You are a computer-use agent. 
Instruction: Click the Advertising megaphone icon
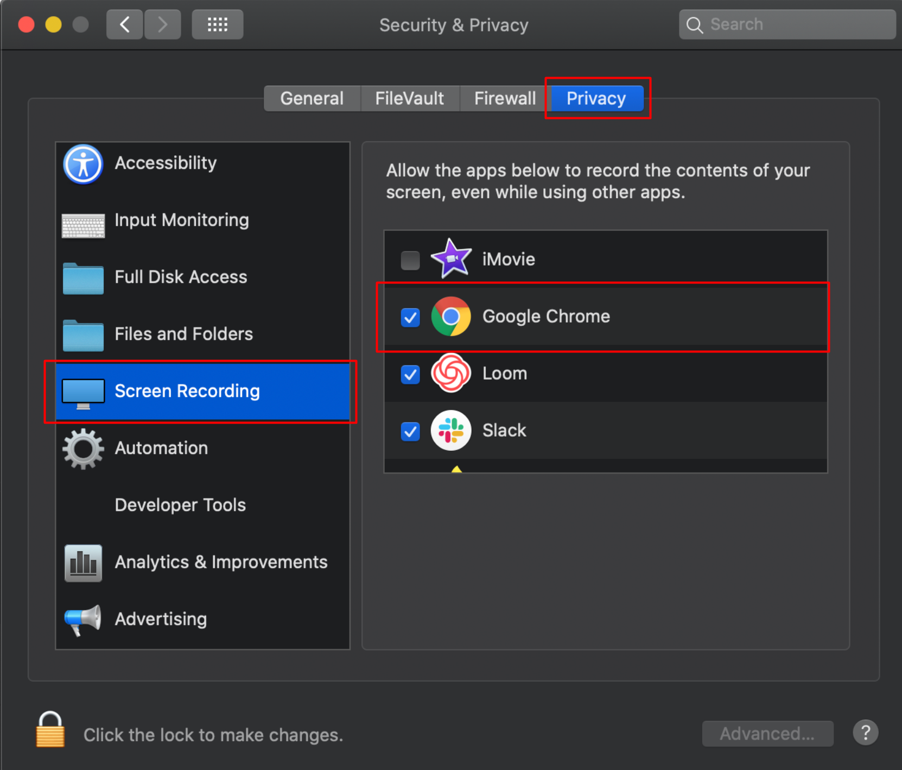click(82, 620)
